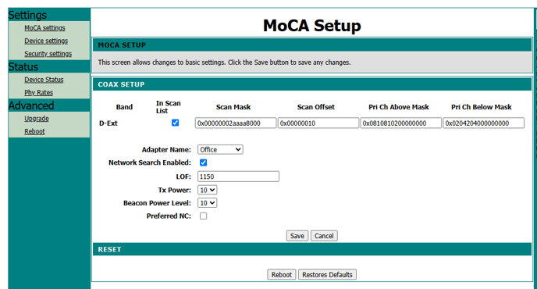
Task: Click the Band column header
Action: 124,107
